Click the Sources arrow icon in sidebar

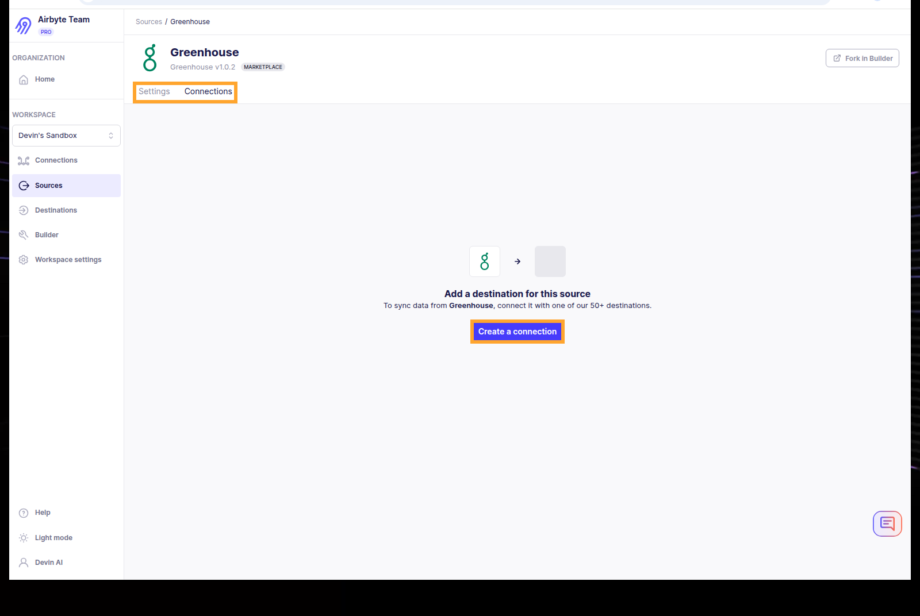click(24, 186)
